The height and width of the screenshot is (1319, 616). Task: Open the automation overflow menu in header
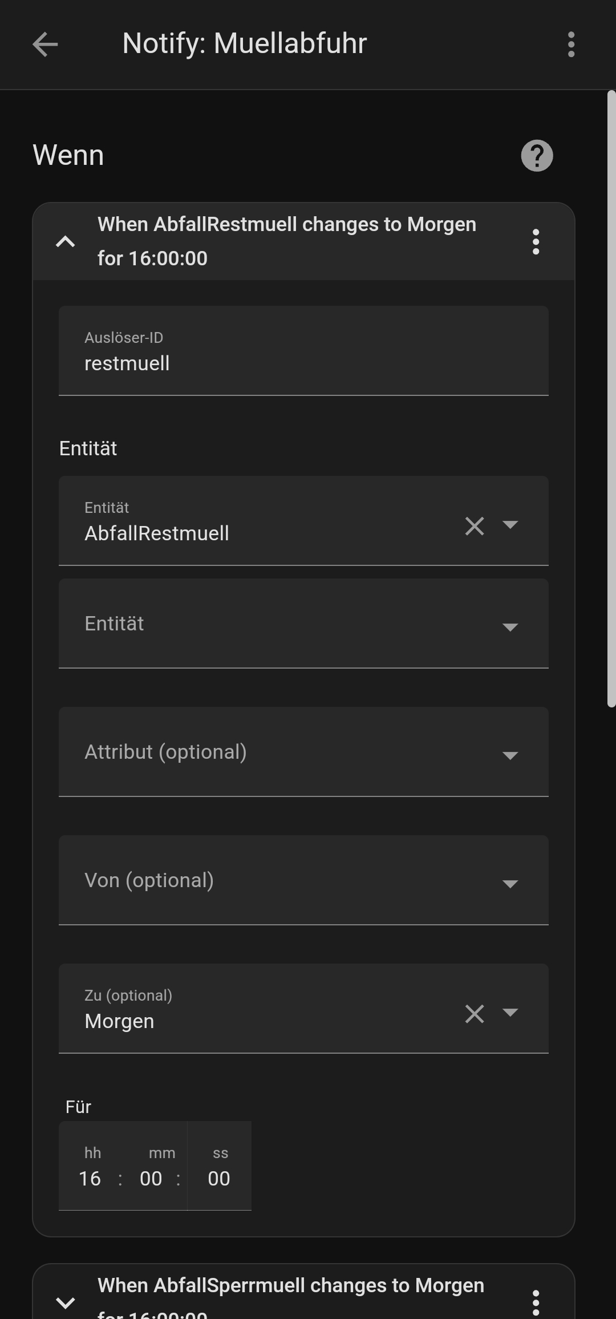click(571, 44)
